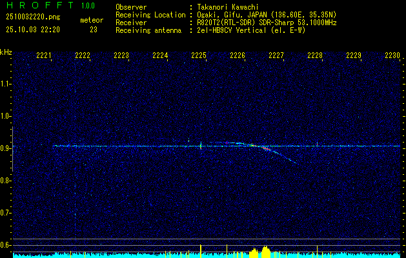This screenshot has height=258, width=406.
Task: Select the file name 2510032220.png
Action: (x=33, y=17)
